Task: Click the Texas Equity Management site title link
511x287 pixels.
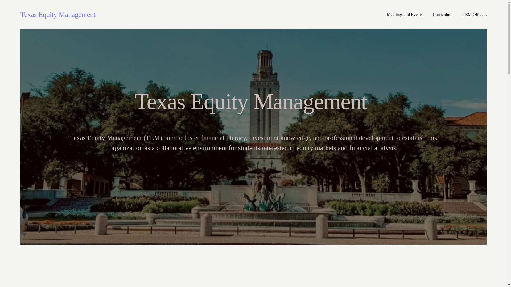Action: point(58,15)
